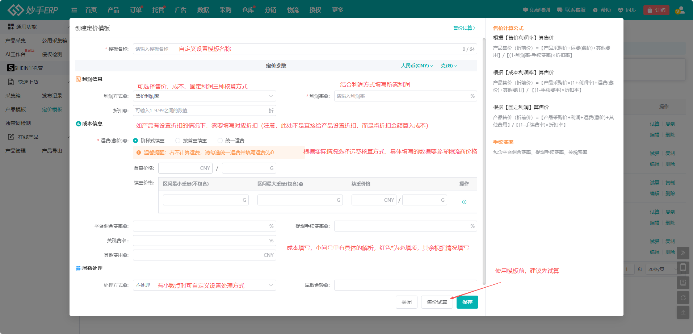Open the 处理方式 dropdown for 尾数处理

click(x=204, y=285)
